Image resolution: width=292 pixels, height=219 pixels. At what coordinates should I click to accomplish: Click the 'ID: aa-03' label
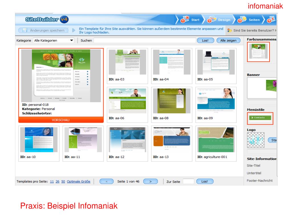[x=116, y=79]
